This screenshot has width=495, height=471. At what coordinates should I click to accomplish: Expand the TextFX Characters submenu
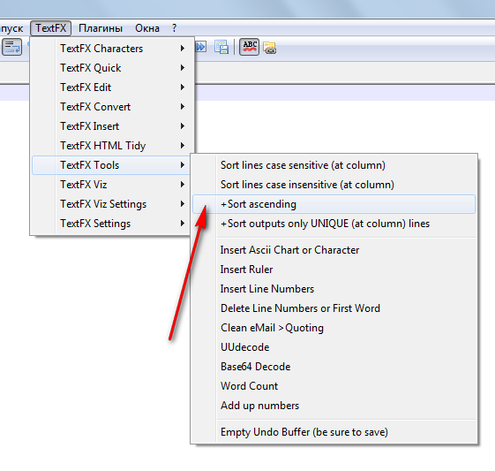coord(111,49)
